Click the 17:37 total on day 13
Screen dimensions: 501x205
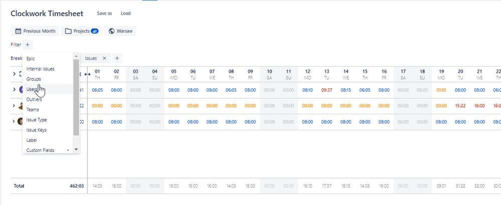click(x=326, y=186)
